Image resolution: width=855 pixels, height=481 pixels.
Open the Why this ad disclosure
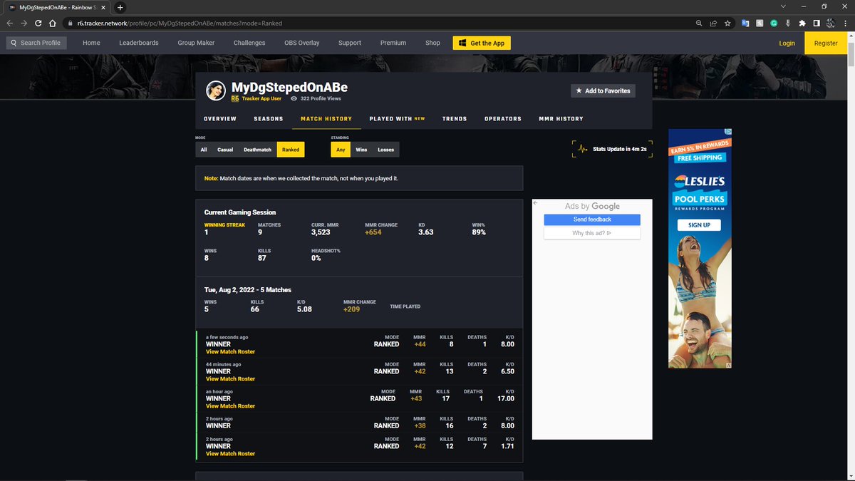[x=591, y=231]
